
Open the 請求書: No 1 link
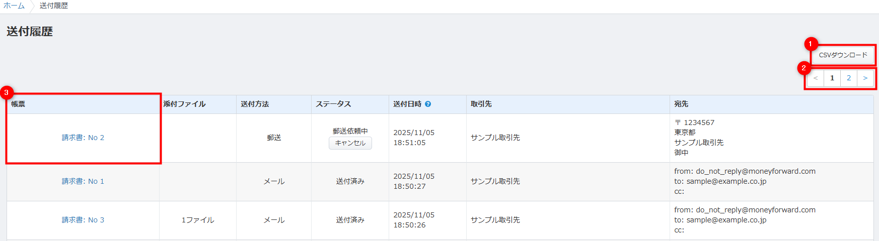83,181
